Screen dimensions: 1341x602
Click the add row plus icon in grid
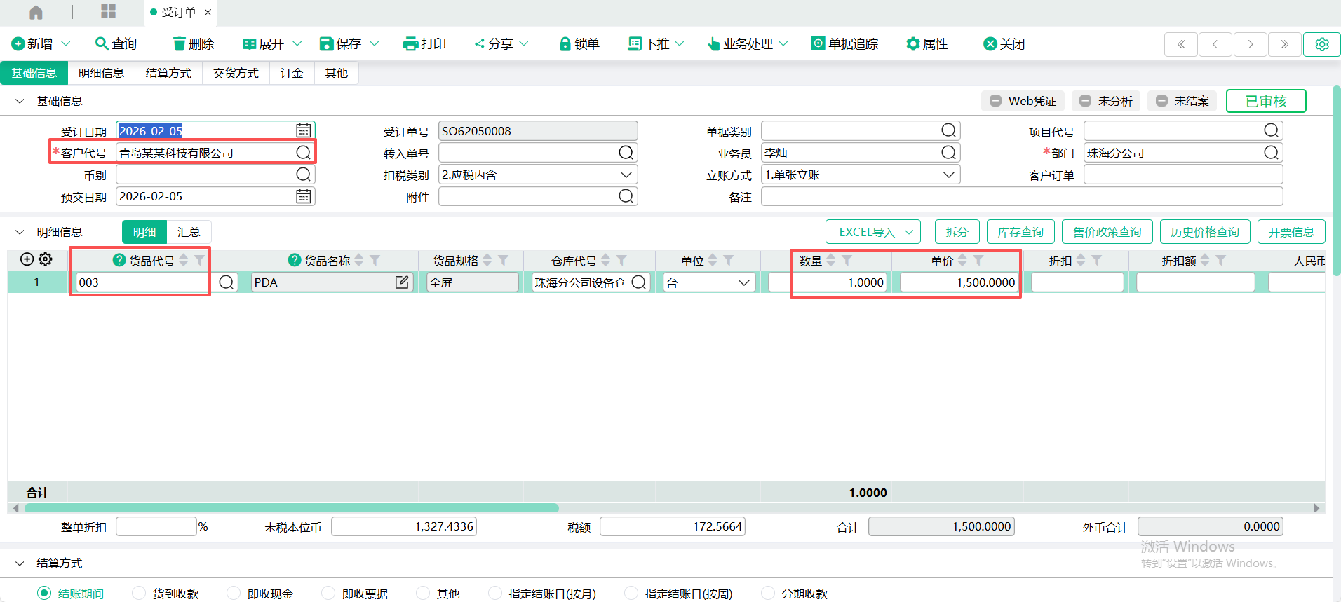27,259
